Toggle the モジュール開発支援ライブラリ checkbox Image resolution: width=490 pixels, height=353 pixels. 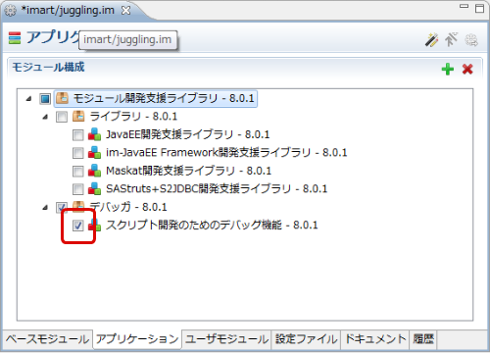tap(45, 98)
